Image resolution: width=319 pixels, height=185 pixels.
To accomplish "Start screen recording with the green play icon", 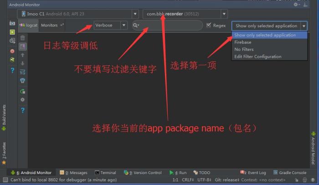I will [x=12, y=32].
